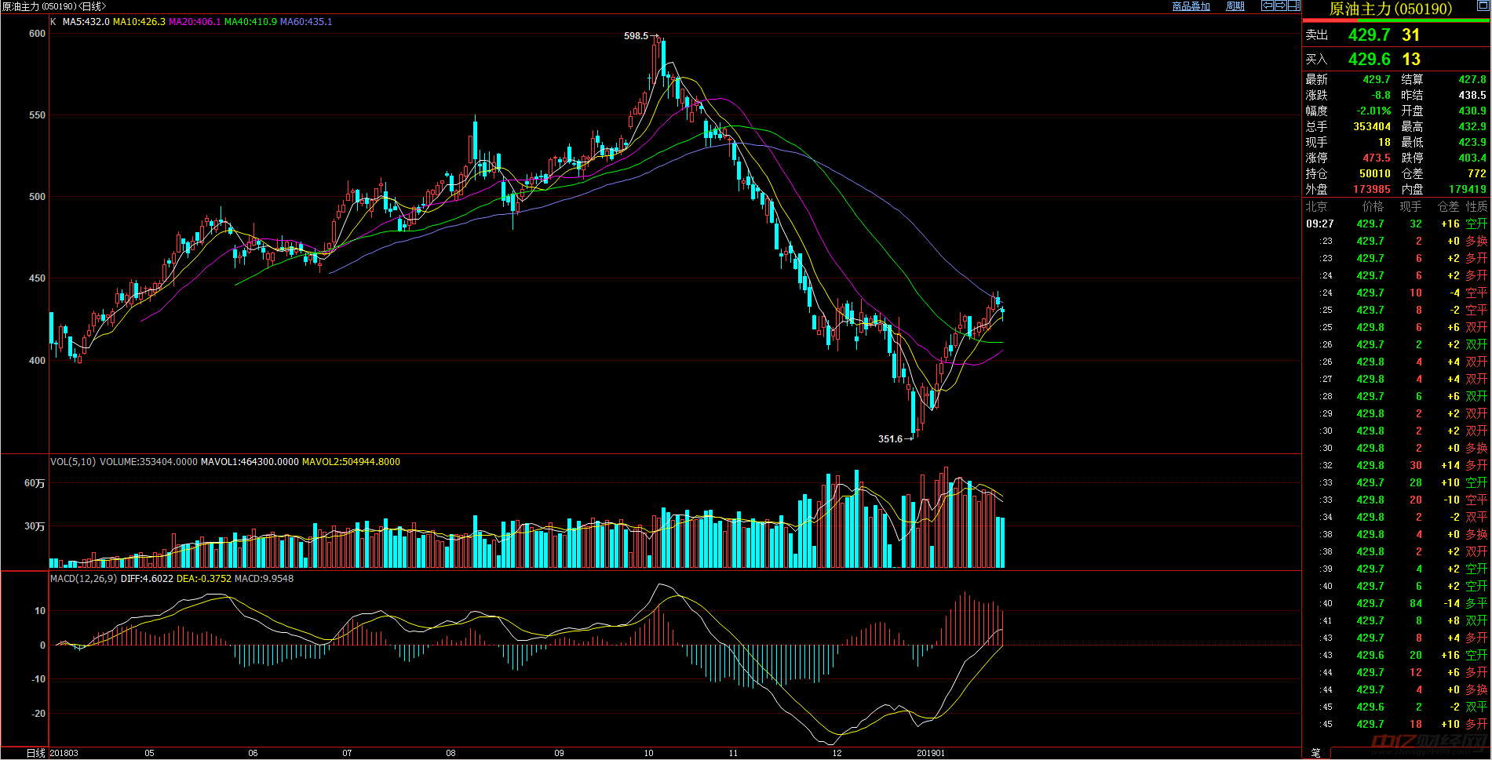Open the MACD(12,26,9) indicator label

point(83,579)
